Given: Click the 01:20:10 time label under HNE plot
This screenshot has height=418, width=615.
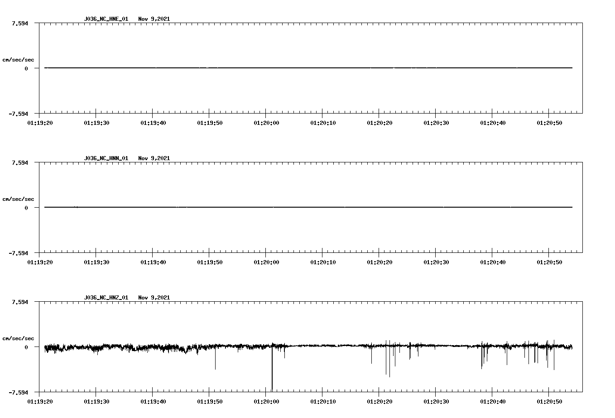Looking at the screenshot, I should pos(323,123).
